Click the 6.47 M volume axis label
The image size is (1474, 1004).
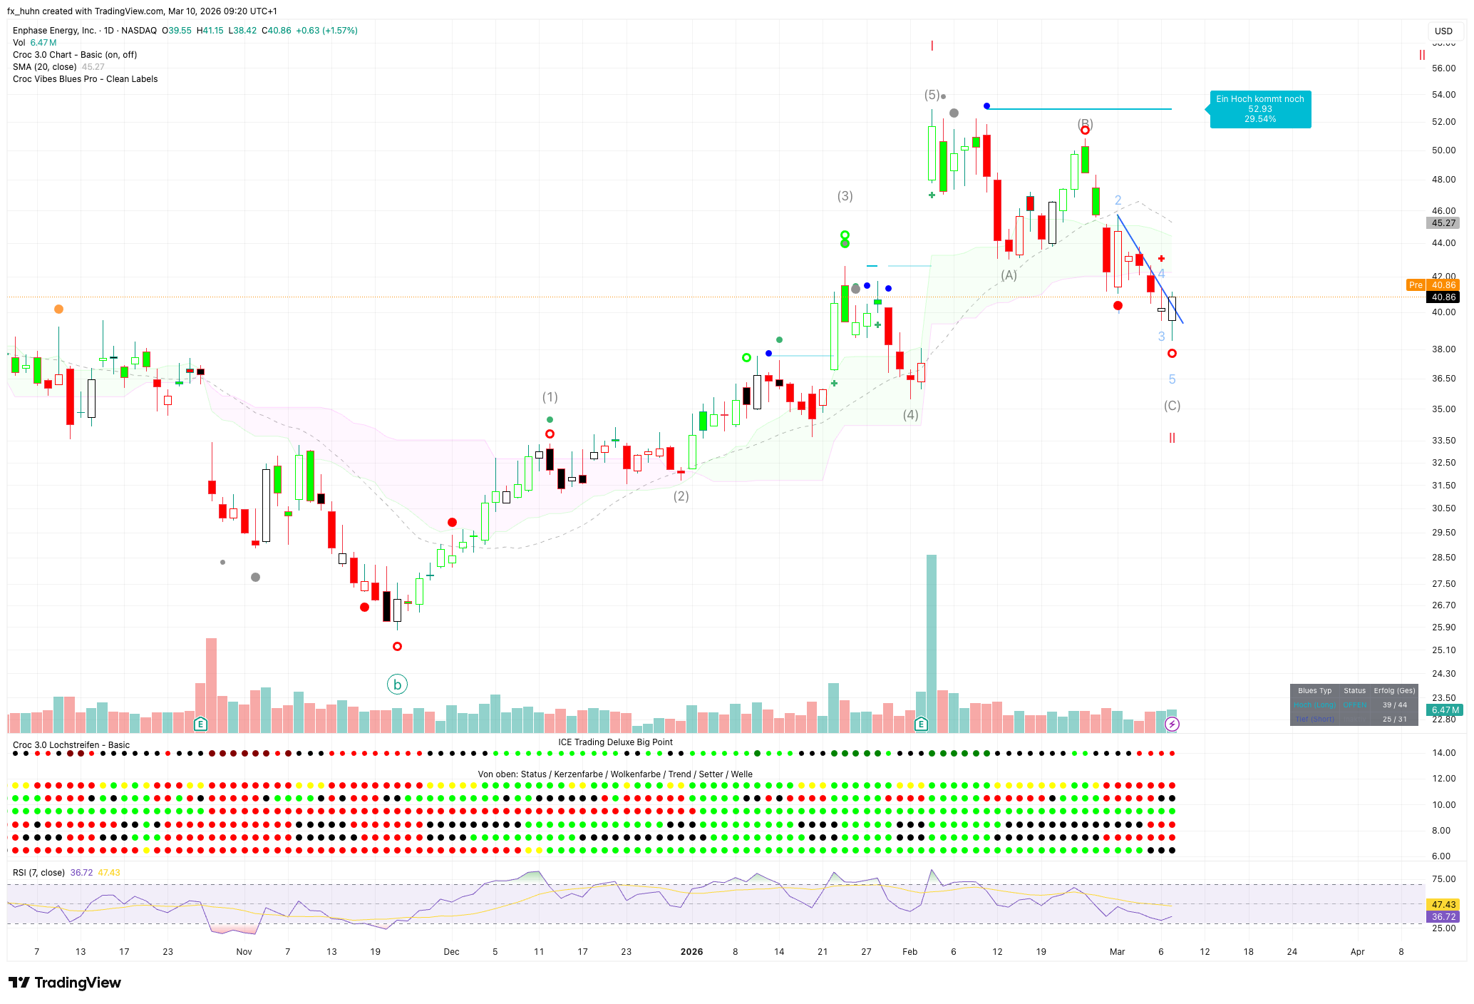pyautogui.click(x=1445, y=710)
